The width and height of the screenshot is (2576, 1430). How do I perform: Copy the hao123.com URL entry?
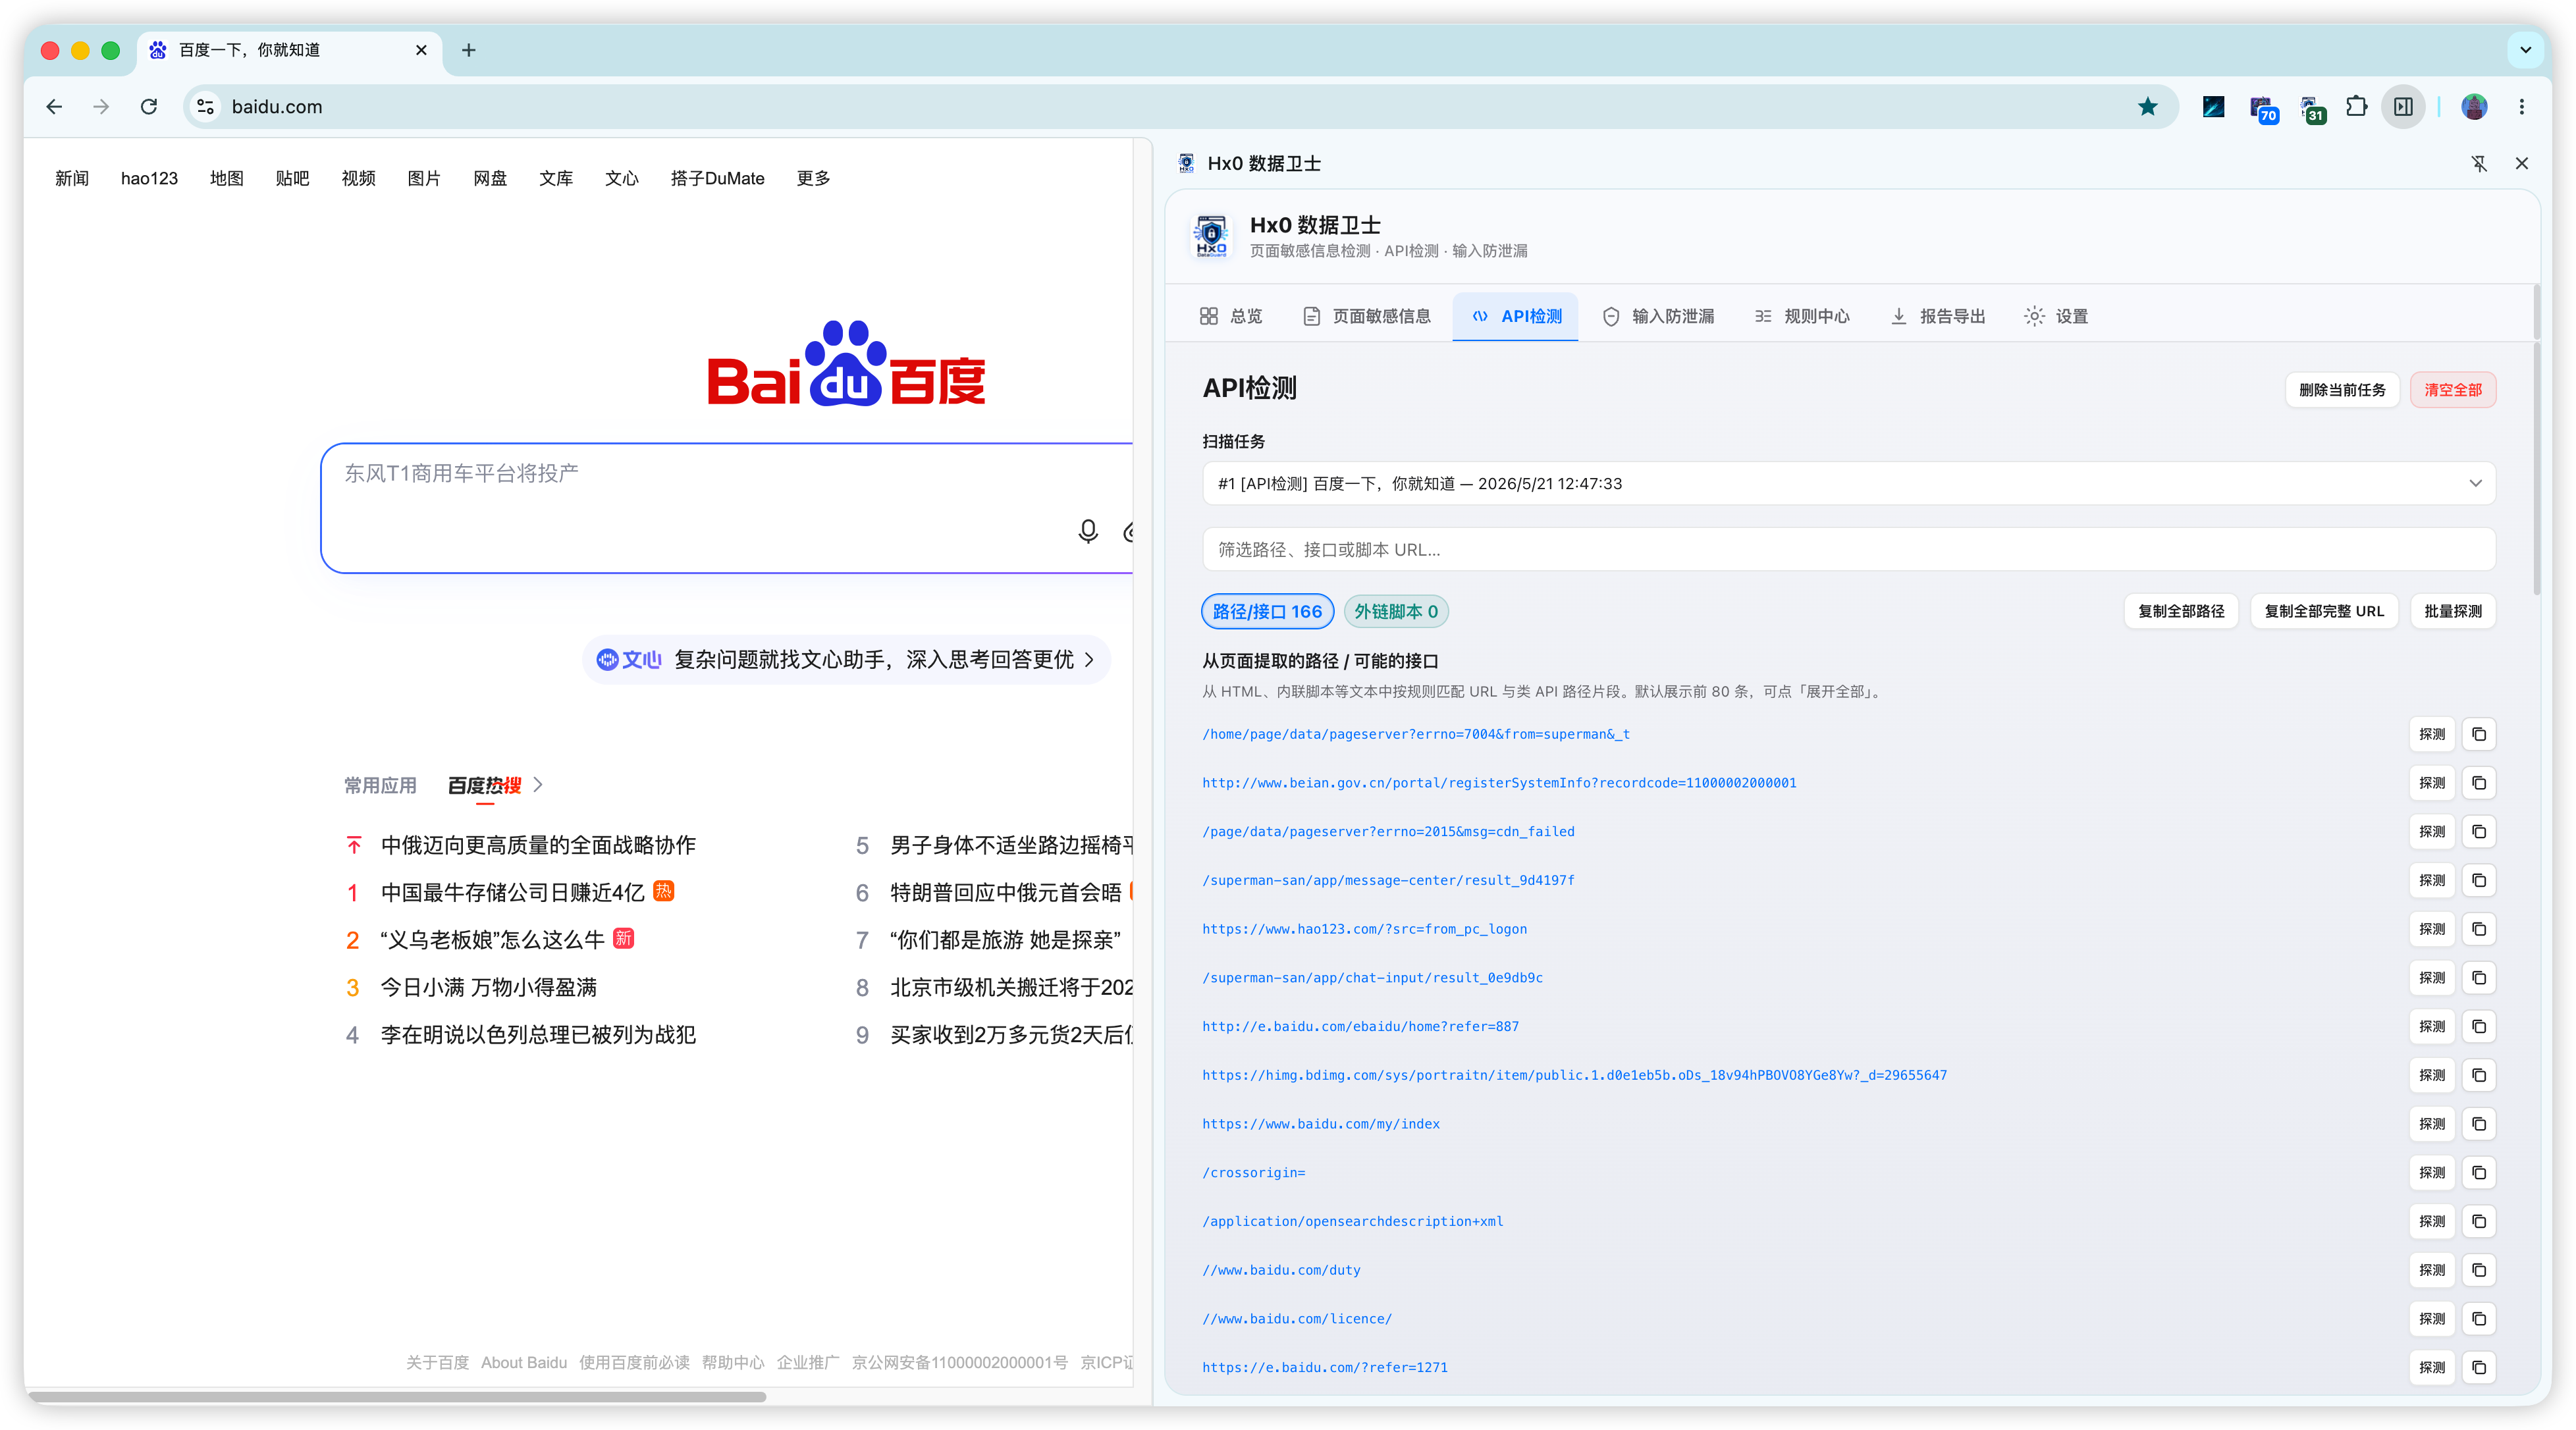pyautogui.click(x=2478, y=929)
